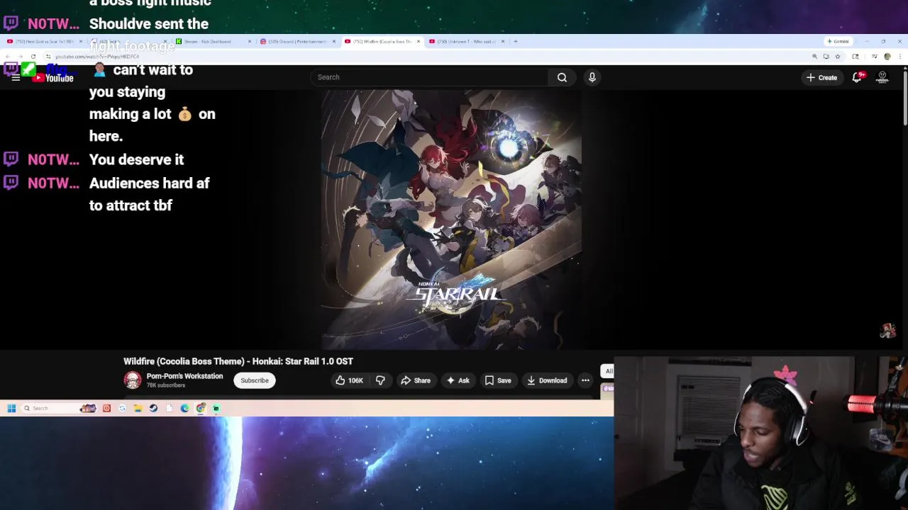This screenshot has width=908, height=510.
Task: Open the Chrome three-dot menu
Action: (x=899, y=56)
